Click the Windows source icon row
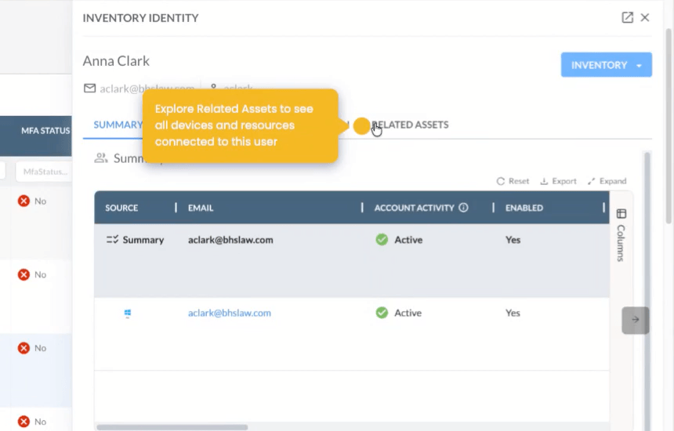 (128, 313)
